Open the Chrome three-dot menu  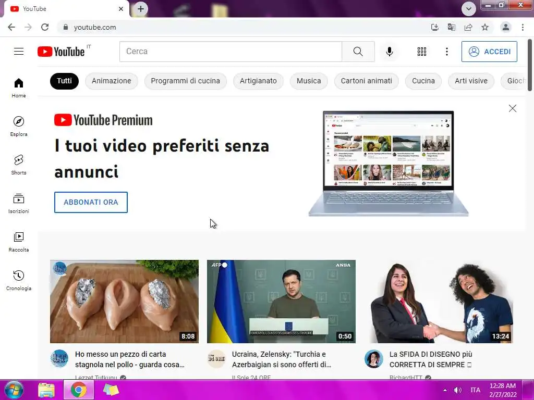click(x=523, y=27)
